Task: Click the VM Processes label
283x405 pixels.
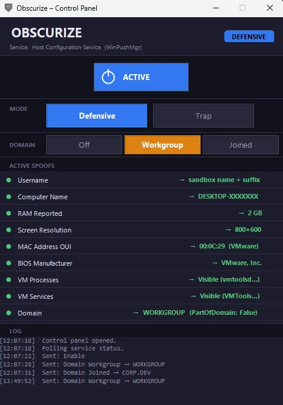Action: (x=38, y=280)
